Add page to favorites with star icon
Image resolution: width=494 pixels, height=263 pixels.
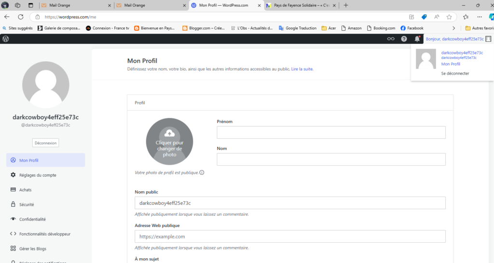(449, 17)
